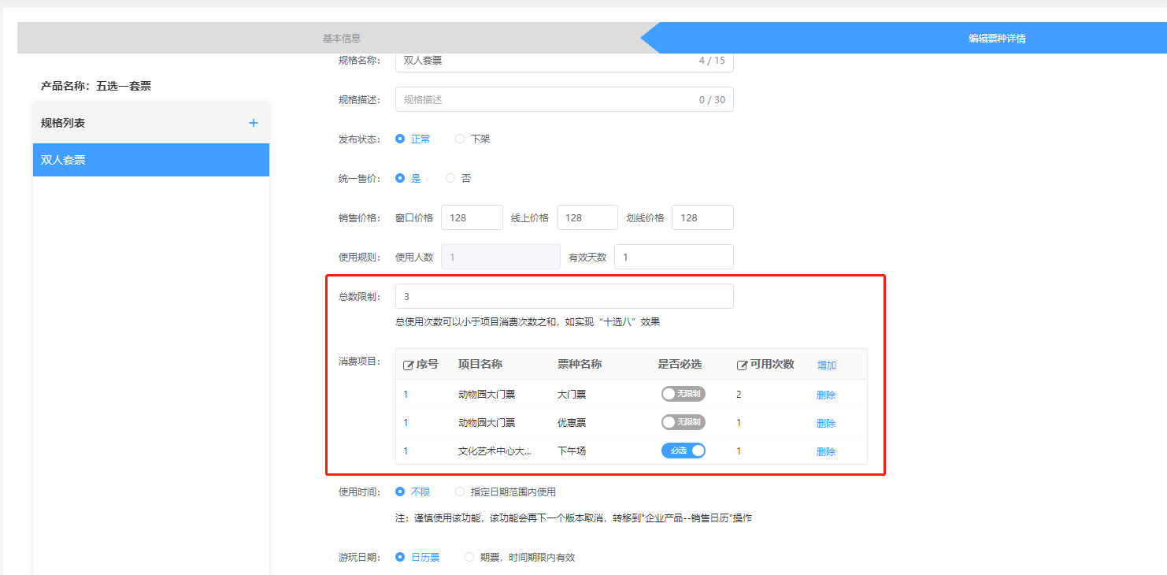Select 期票 play date option
The height and width of the screenshot is (575, 1167).
469,558
